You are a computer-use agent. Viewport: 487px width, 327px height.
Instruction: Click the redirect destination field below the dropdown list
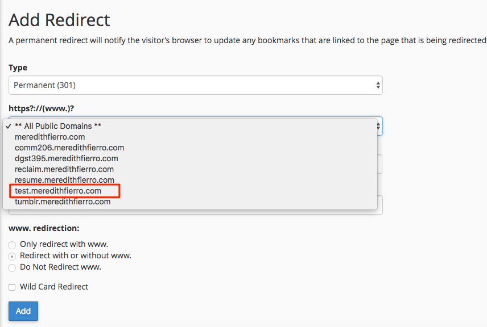pos(195,212)
